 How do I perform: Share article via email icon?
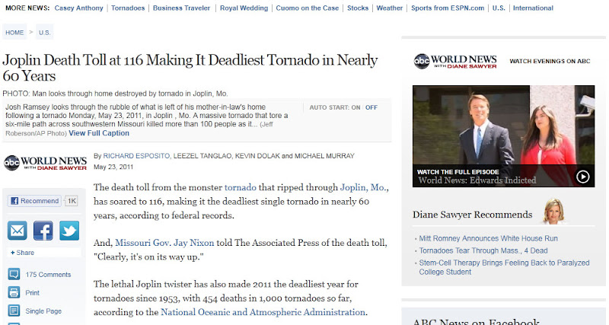pos(17,231)
